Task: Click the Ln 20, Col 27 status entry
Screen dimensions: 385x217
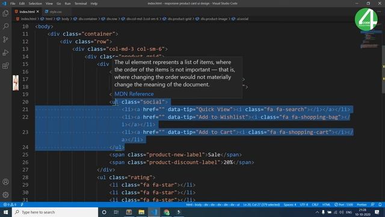Action: [262, 204]
